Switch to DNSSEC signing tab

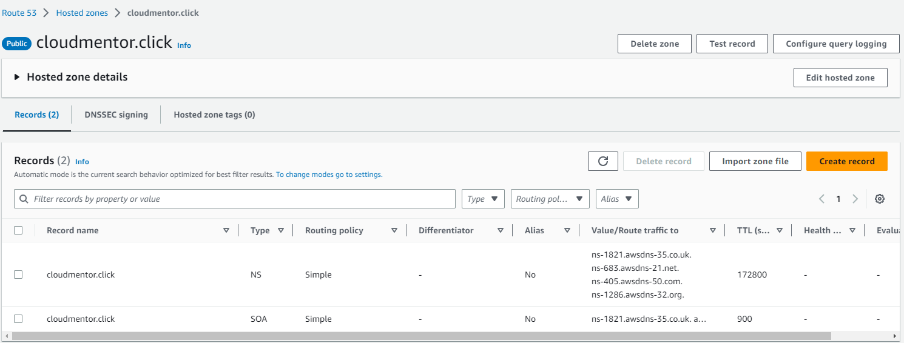pyautogui.click(x=116, y=115)
